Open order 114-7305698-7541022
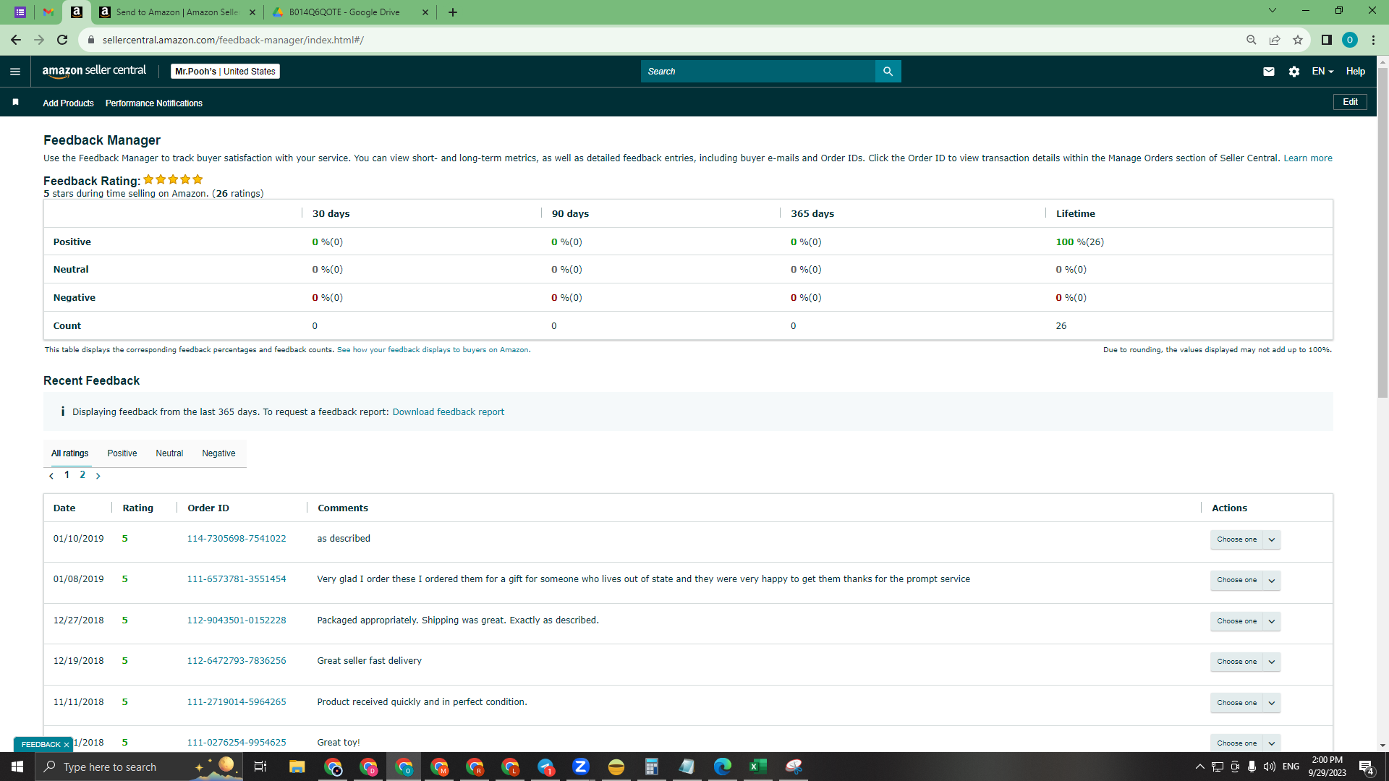The image size is (1389, 781). tap(237, 539)
